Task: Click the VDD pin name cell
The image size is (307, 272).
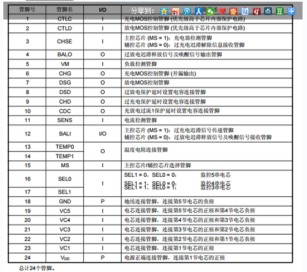Action: 65,258
